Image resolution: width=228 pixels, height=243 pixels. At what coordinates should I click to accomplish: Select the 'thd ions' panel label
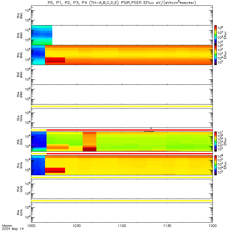(20, 189)
